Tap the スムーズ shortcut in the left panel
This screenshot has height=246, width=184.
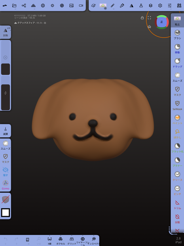(x=6, y=145)
